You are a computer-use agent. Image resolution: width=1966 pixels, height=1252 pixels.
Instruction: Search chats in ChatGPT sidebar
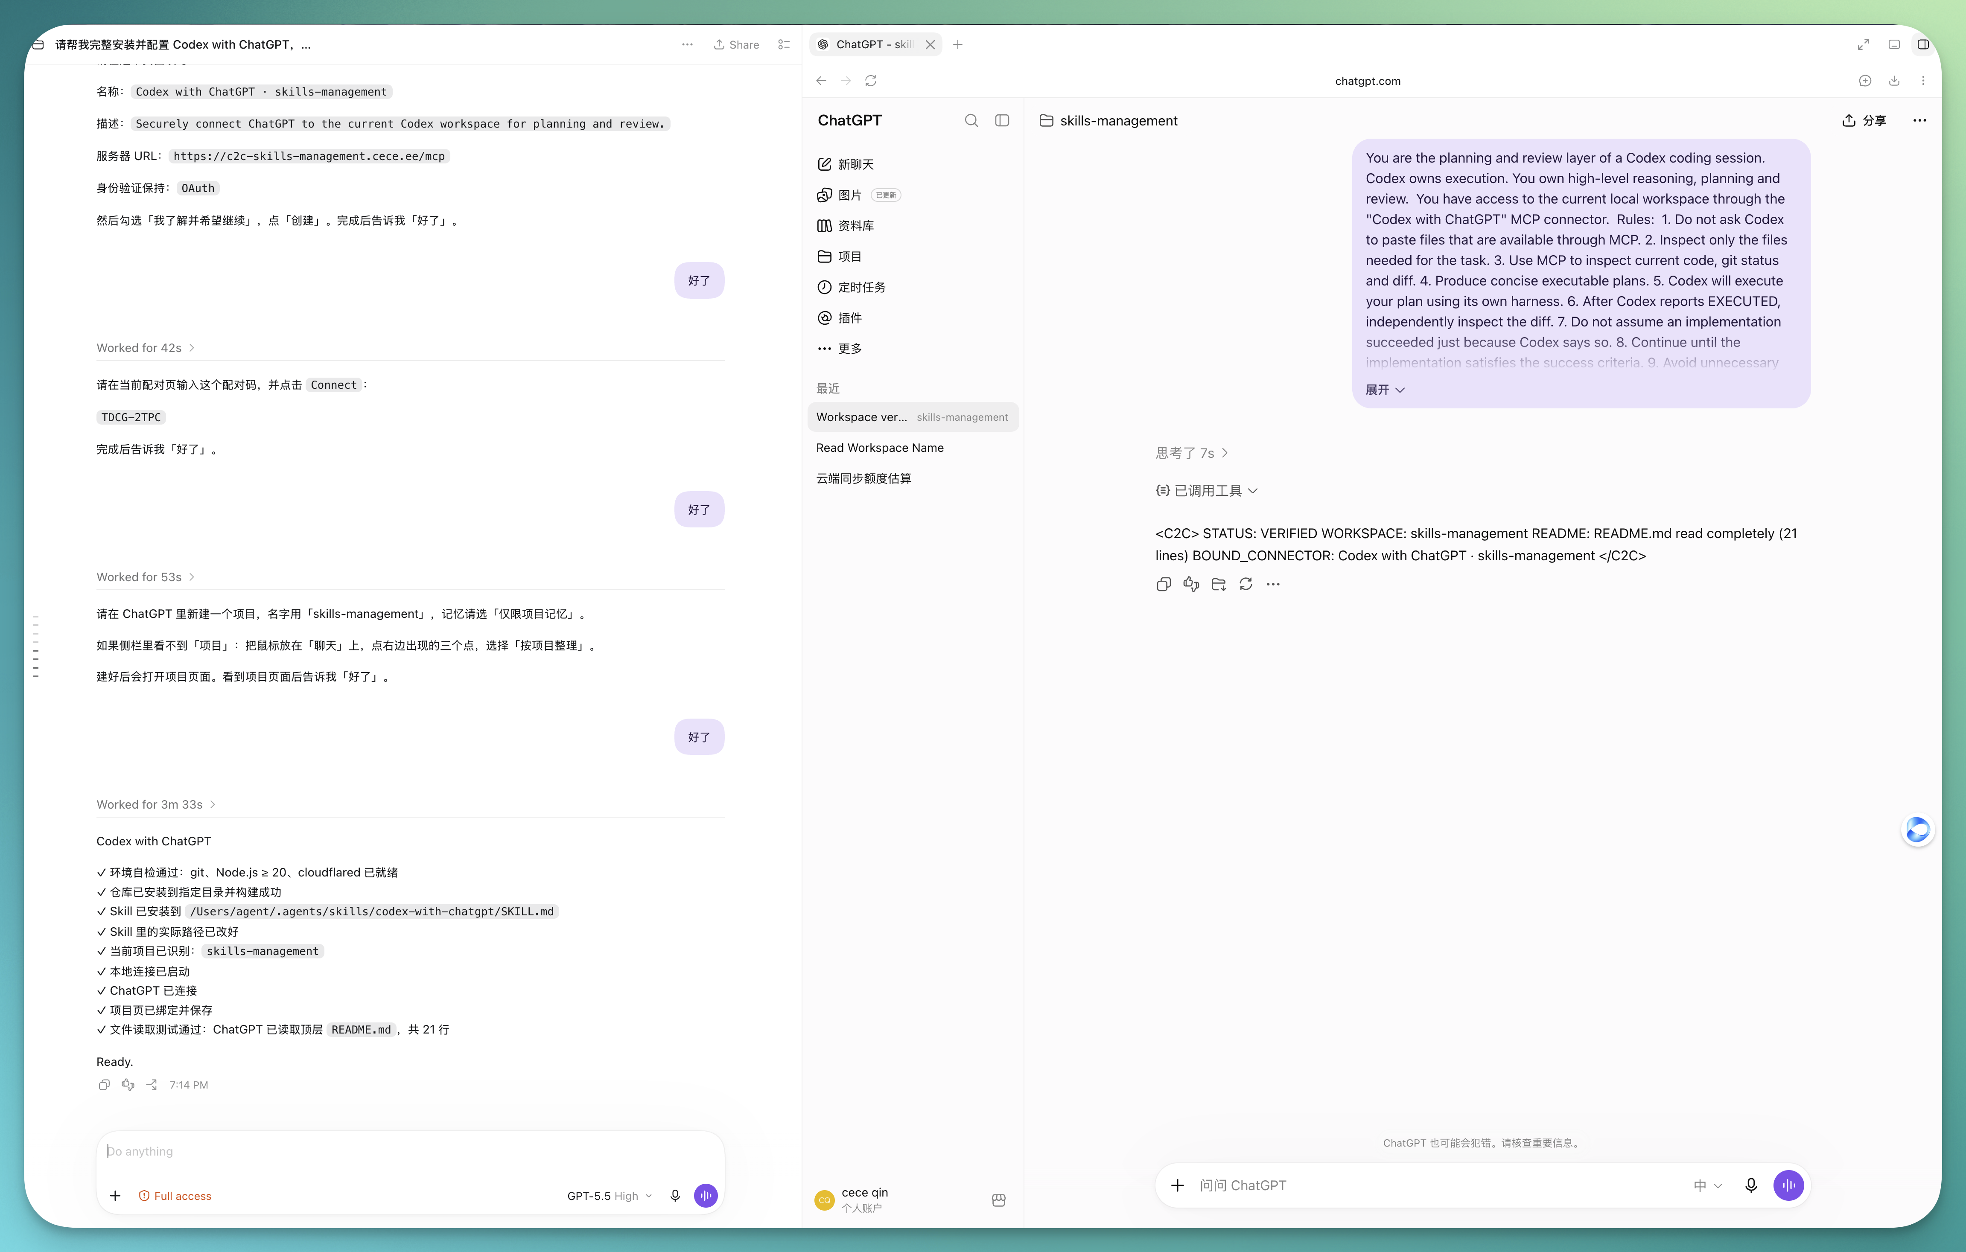pyautogui.click(x=971, y=120)
